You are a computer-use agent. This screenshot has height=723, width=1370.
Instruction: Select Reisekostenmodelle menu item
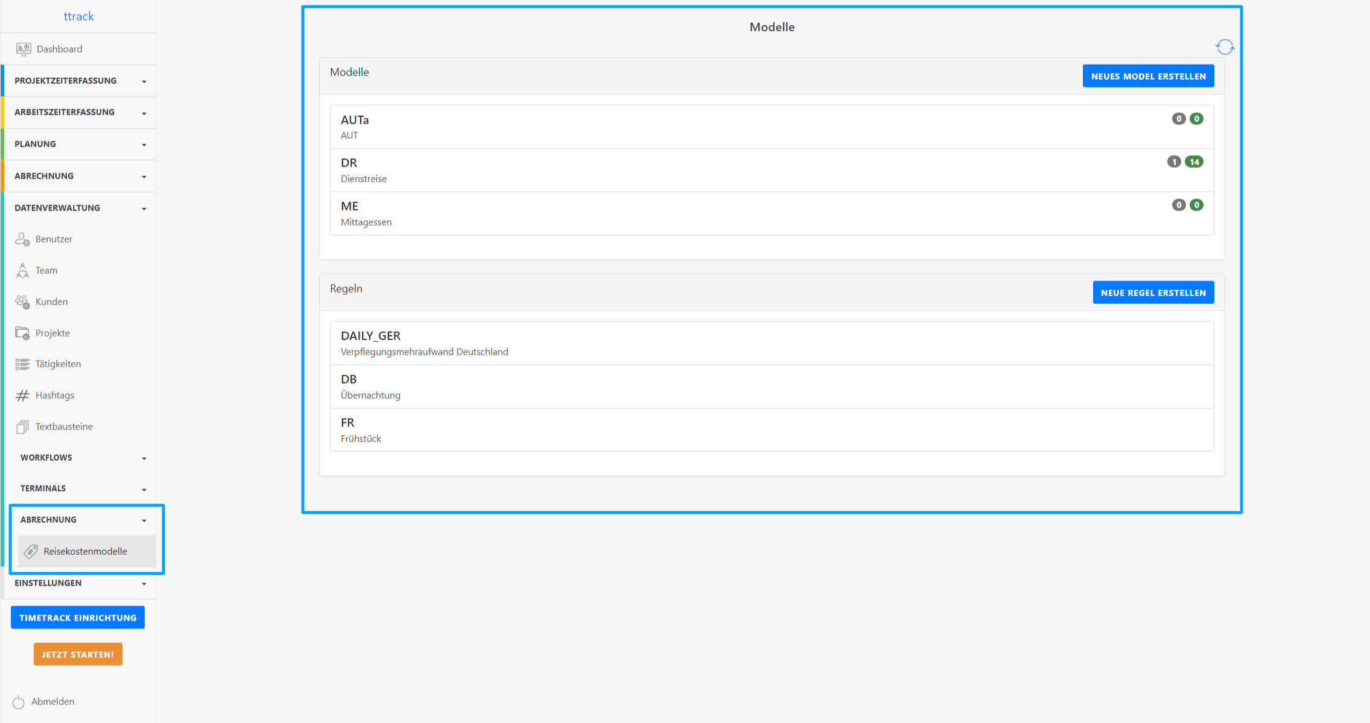click(x=85, y=551)
